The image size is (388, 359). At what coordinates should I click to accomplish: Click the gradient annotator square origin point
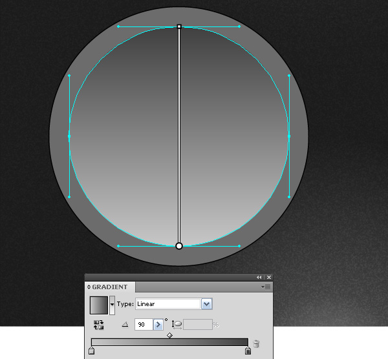tap(179, 26)
